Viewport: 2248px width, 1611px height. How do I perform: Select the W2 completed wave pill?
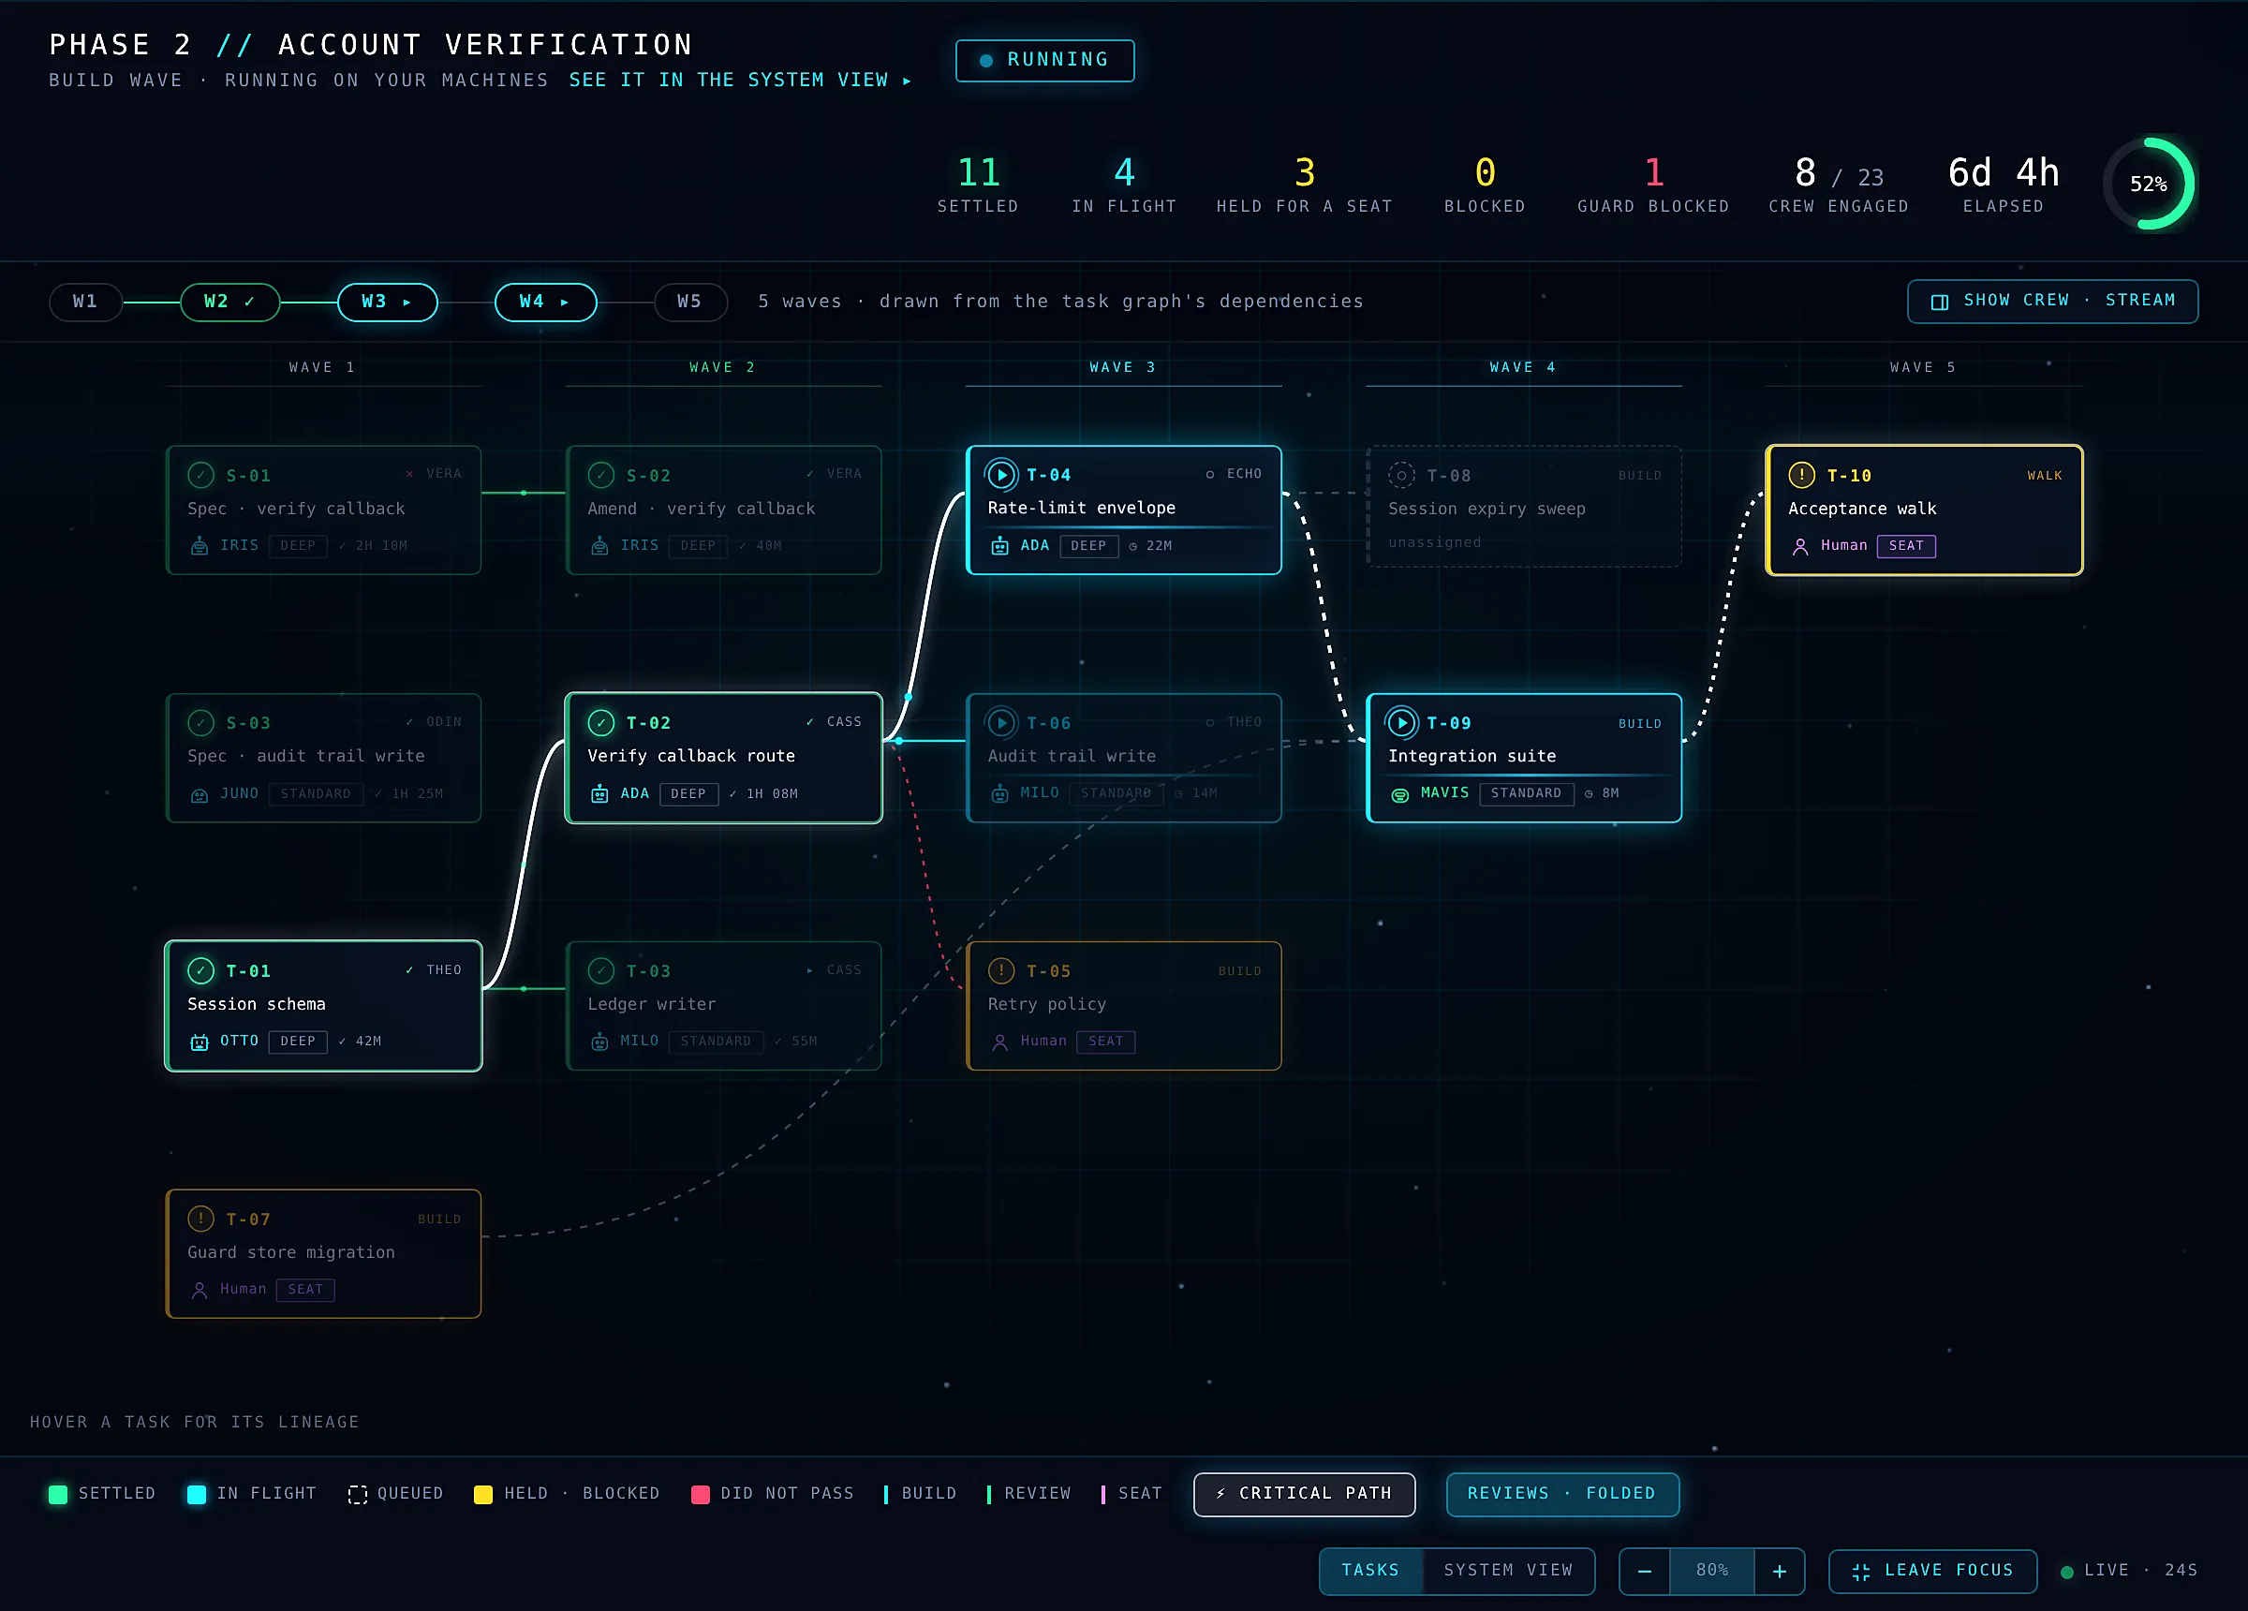[230, 302]
